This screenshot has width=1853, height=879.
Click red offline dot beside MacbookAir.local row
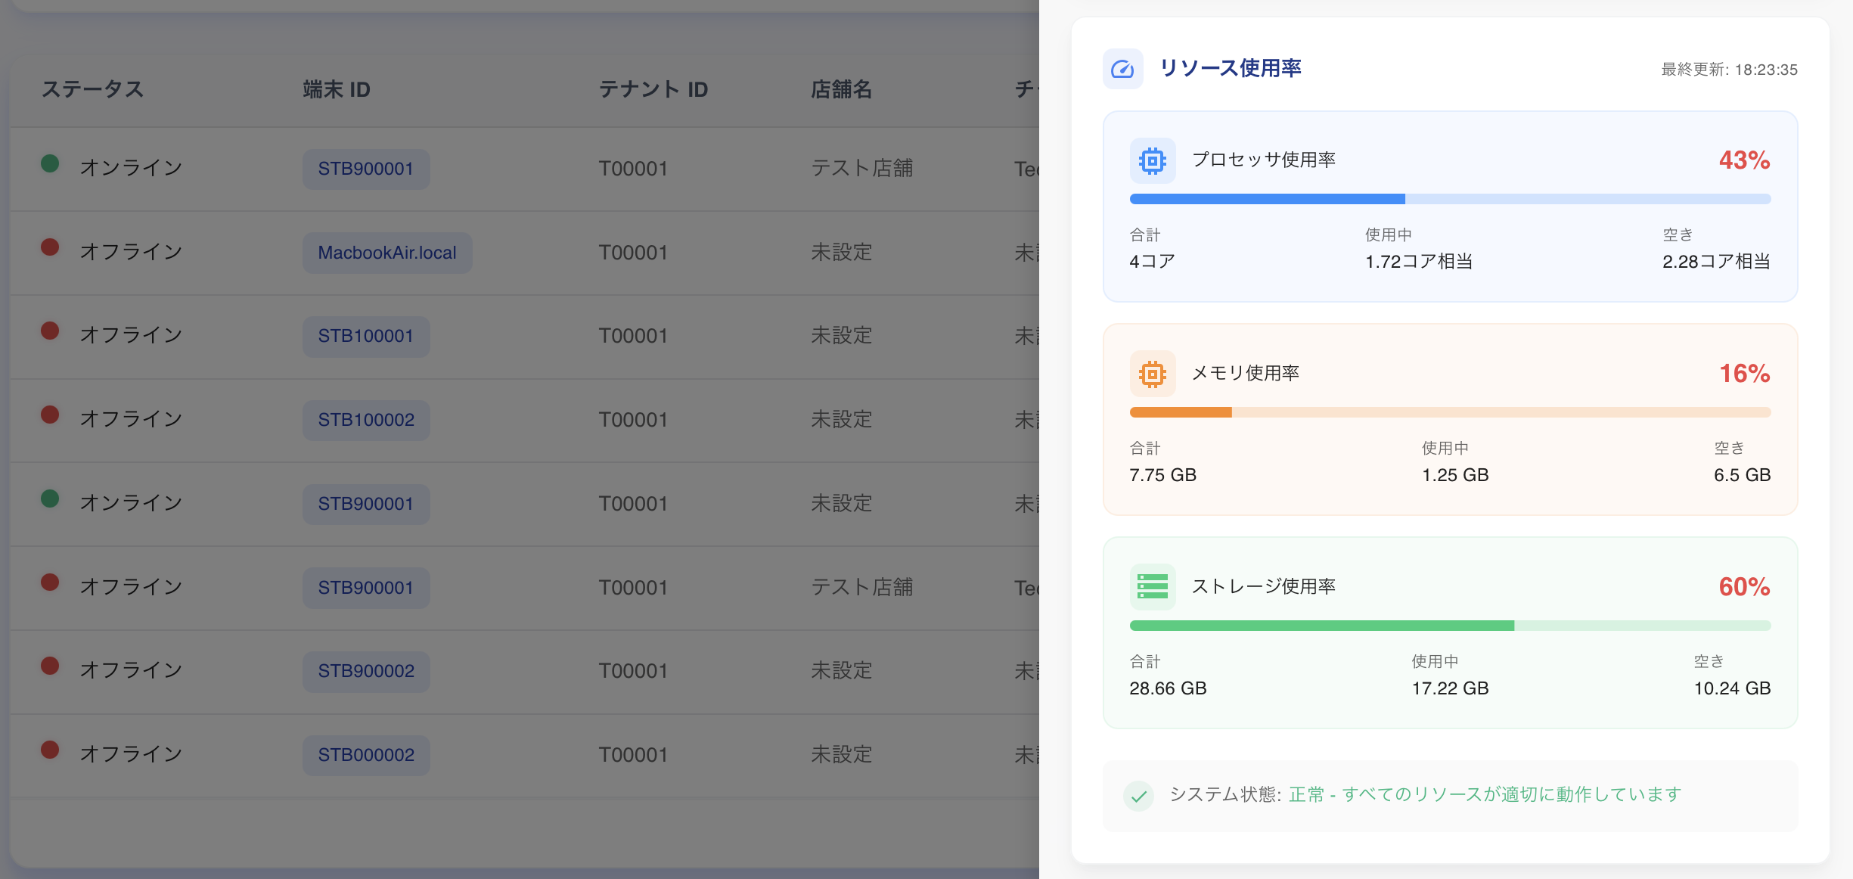coord(50,248)
